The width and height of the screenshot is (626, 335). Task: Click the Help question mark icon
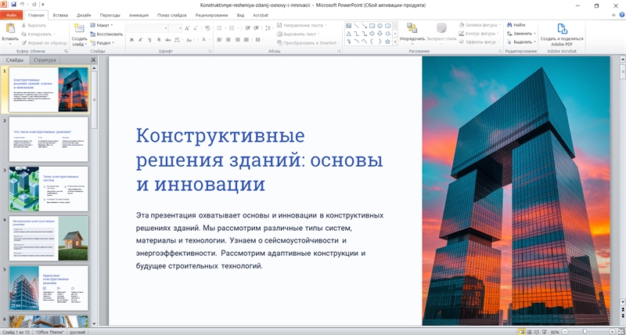(621, 15)
